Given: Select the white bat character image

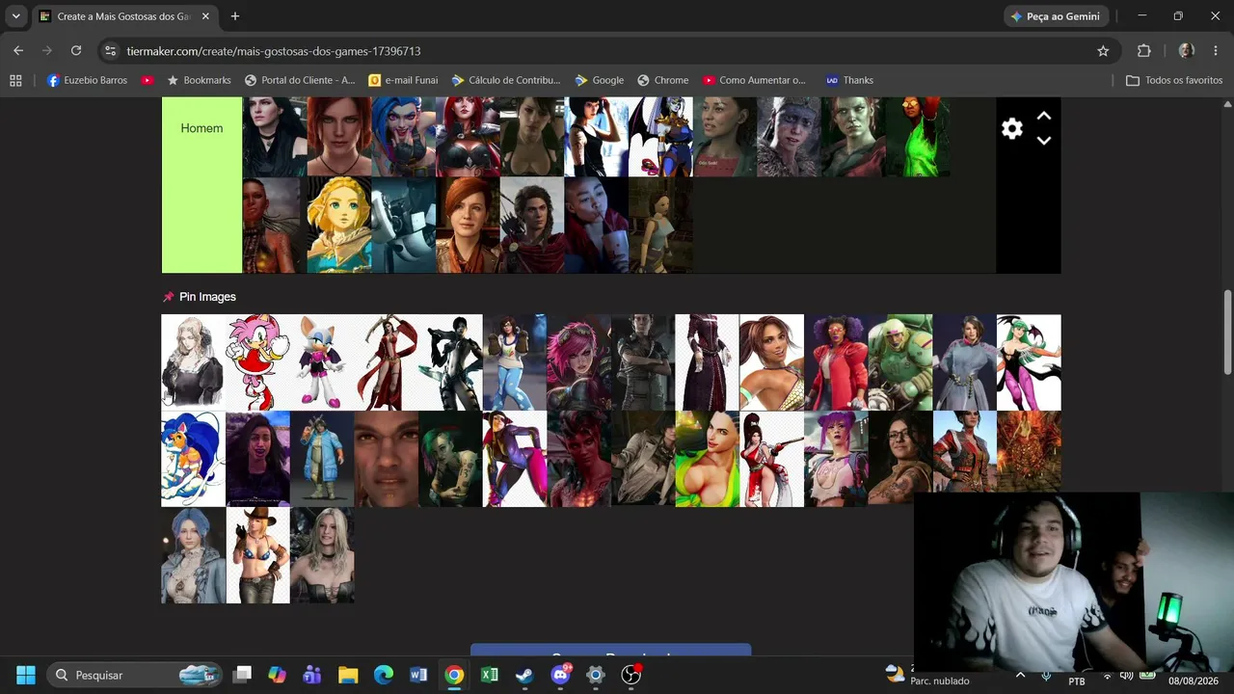Looking at the screenshot, I should pos(322,362).
